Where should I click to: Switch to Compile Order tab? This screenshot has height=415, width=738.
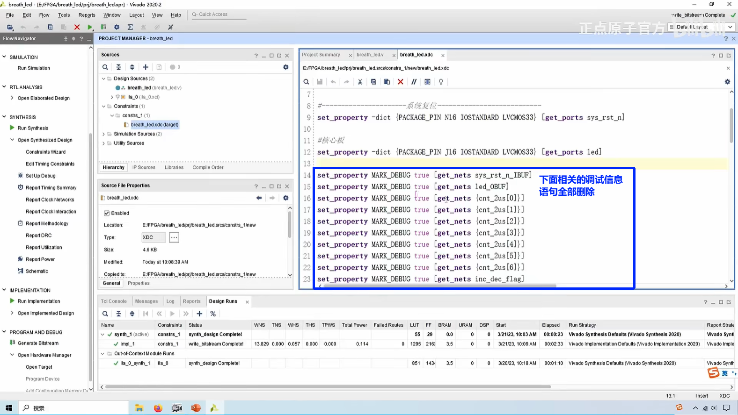[x=208, y=167]
